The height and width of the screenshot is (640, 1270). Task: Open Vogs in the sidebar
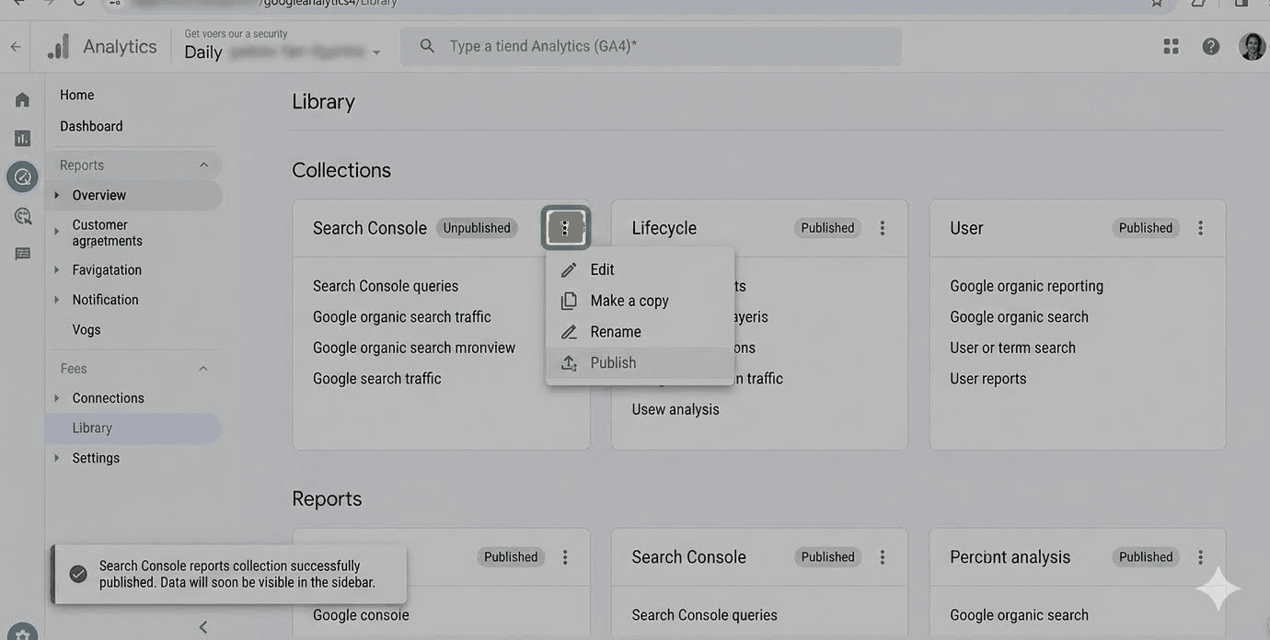pyautogui.click(x=87, y=329)
